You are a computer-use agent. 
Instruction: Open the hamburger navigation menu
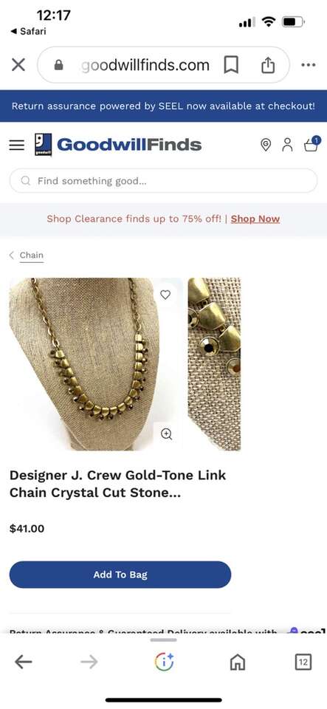pos(17,145)
